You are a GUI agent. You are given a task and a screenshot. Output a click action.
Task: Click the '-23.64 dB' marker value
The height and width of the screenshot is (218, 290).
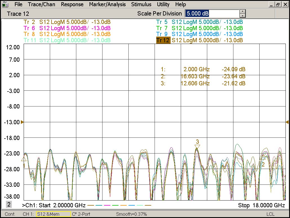[x=234, y=76]
